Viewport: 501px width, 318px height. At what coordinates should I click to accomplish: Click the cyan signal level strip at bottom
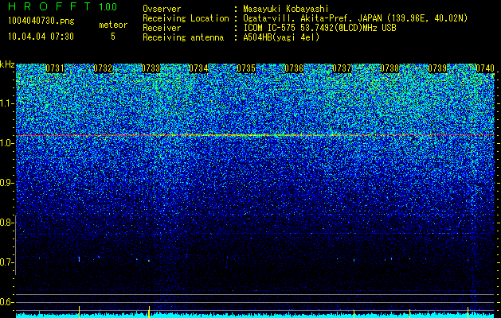256,316
